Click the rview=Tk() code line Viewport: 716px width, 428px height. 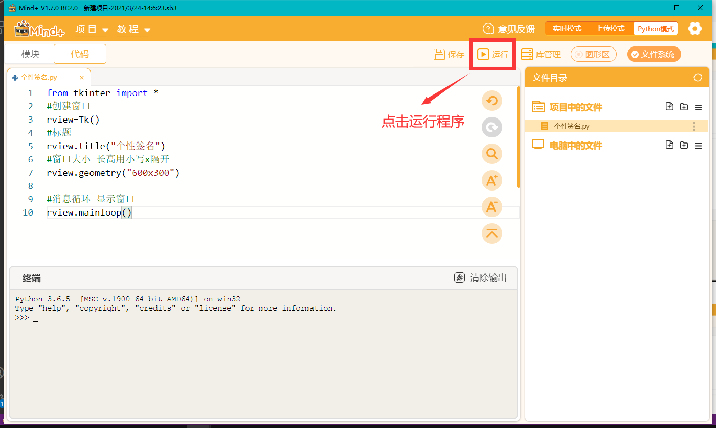(73, 120)
